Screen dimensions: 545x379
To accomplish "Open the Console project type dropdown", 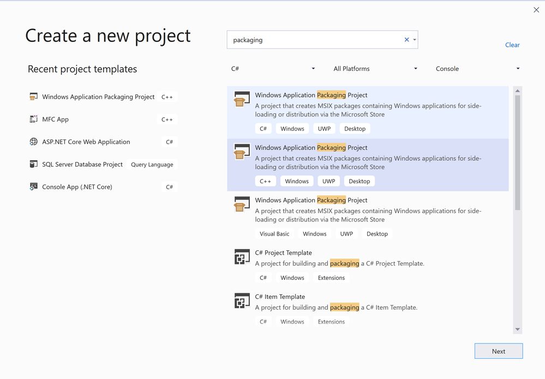I will [x=477, y=69].
